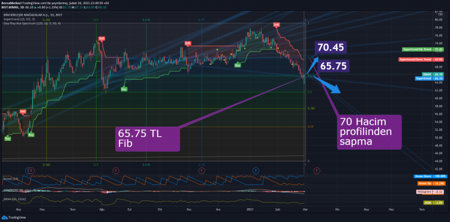
Task: Open the TRY currency selector on price scale
Action: 440,14
